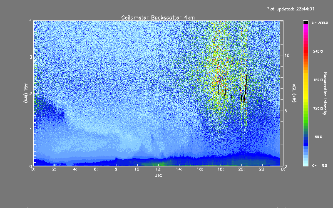Click the '<= 0.0' colorbar minimum label

tap(319, 166)
